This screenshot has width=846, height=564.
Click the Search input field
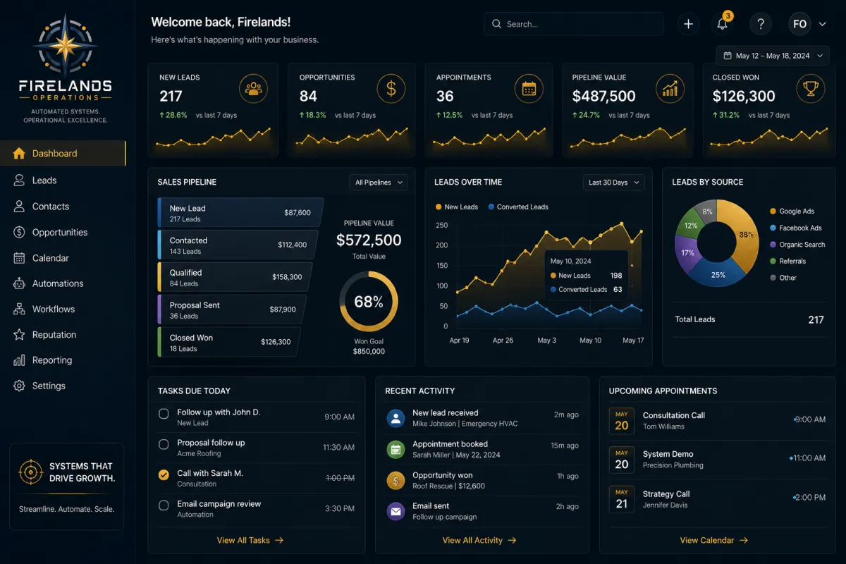tap(574, 24)
